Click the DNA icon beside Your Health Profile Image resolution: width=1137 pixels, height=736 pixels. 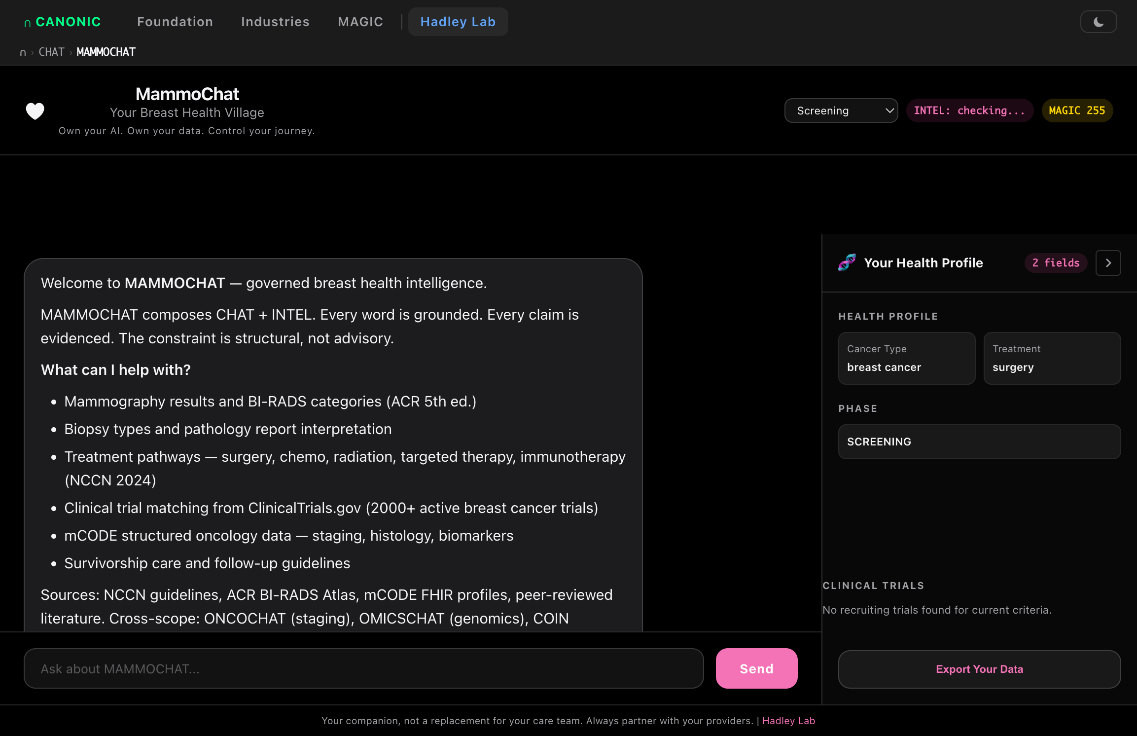click(x=846, y=262)
